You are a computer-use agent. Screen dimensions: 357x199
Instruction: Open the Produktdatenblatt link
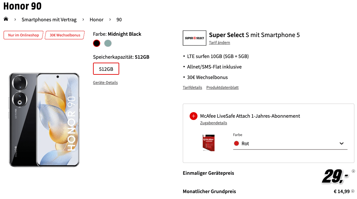pos(222,87)
